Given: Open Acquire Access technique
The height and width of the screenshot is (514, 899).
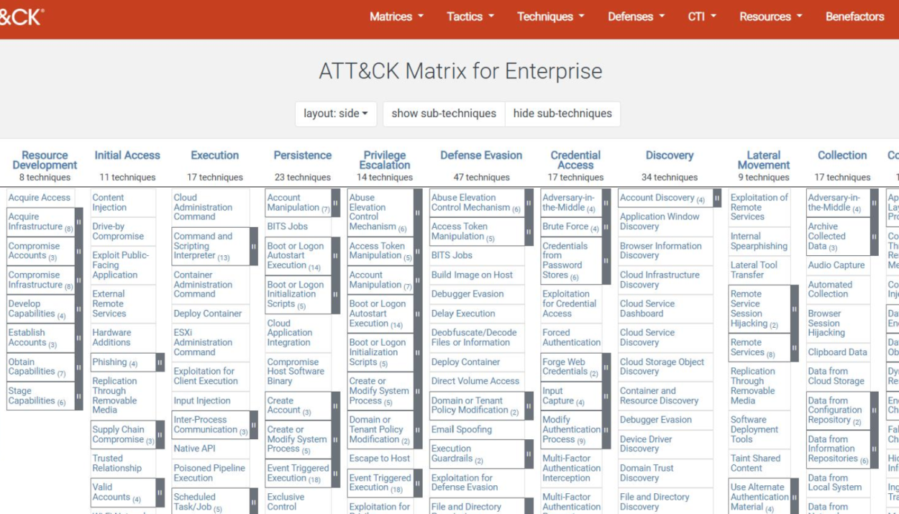Looking at the screenshot, I should tap(40, 198).
